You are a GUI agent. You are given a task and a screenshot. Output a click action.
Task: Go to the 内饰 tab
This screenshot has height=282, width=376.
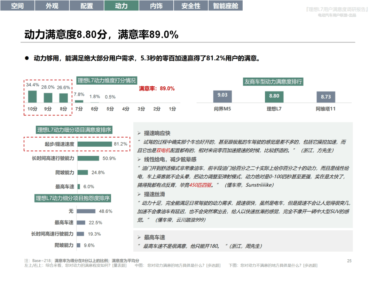tap(156, 6)
